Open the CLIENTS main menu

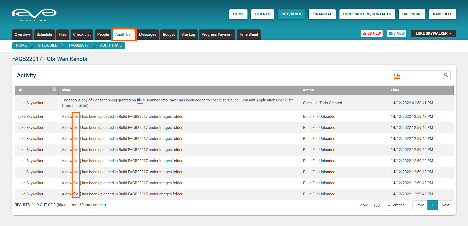click(x=262, y=14)
